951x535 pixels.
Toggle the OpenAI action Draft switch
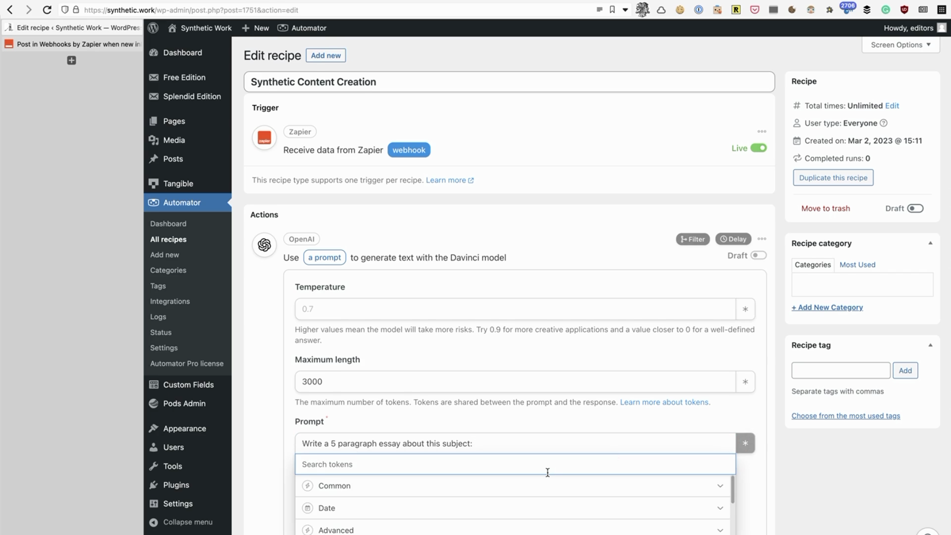point(758,256)
